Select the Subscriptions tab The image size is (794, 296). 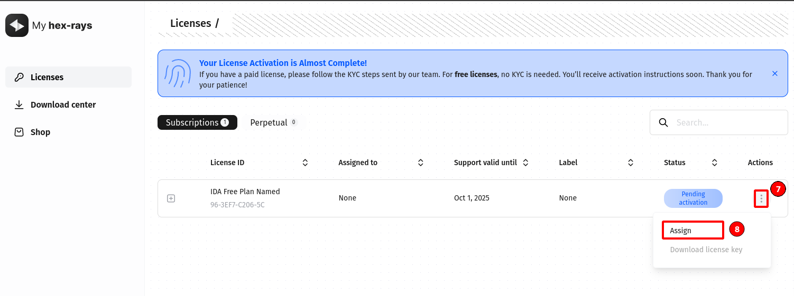197,122
